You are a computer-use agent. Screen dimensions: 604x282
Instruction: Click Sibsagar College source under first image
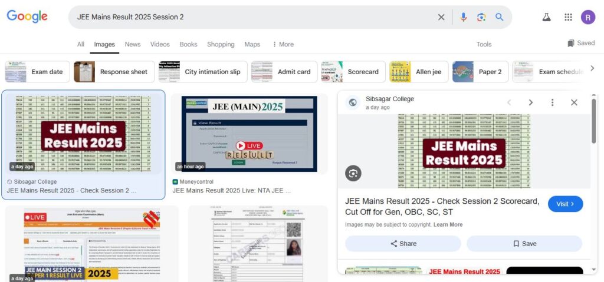(x=32, y=181)
